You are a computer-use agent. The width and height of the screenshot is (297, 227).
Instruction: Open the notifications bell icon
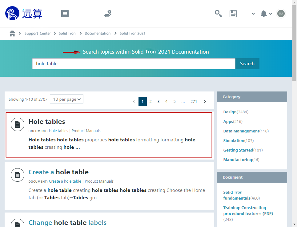pyautogui.click(x=263, y=14)
